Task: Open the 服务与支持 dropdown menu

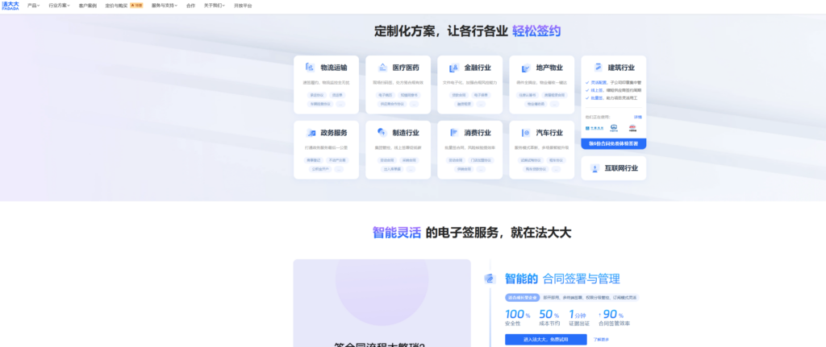Action: 165,6
